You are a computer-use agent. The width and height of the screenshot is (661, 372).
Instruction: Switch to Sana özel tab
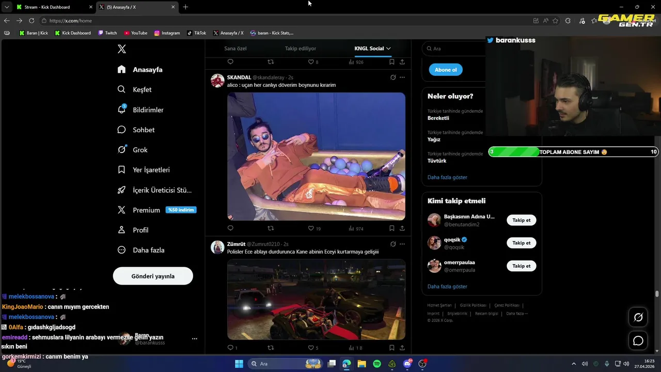click(235, 49)
